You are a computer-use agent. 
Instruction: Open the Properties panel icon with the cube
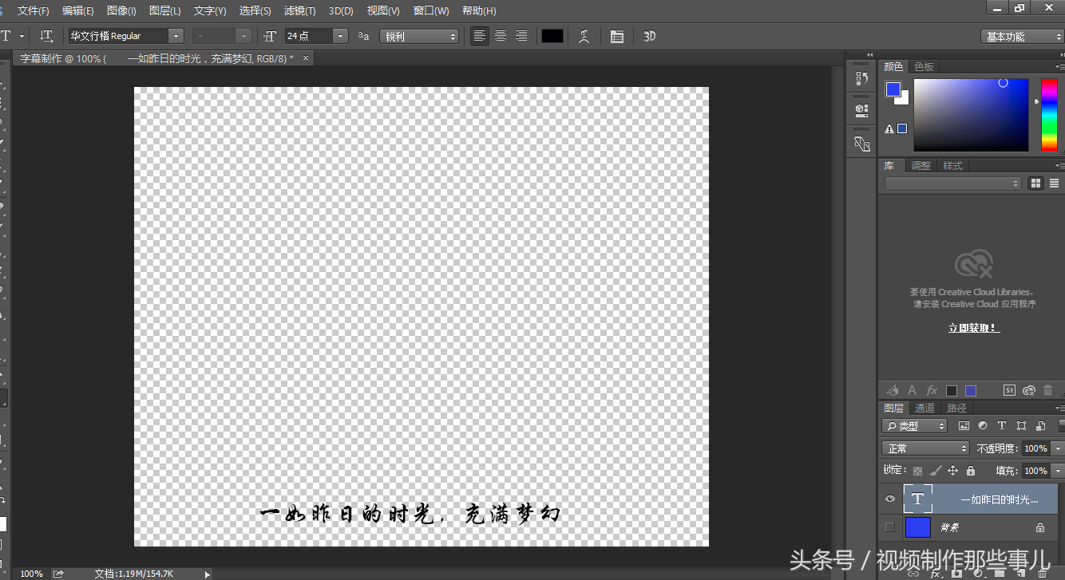click(861, 110)
